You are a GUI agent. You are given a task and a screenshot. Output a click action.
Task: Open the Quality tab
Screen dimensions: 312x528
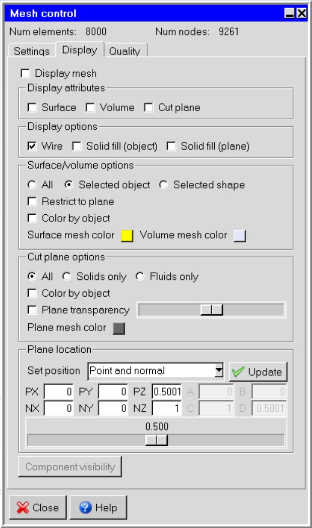pos(125,51)
